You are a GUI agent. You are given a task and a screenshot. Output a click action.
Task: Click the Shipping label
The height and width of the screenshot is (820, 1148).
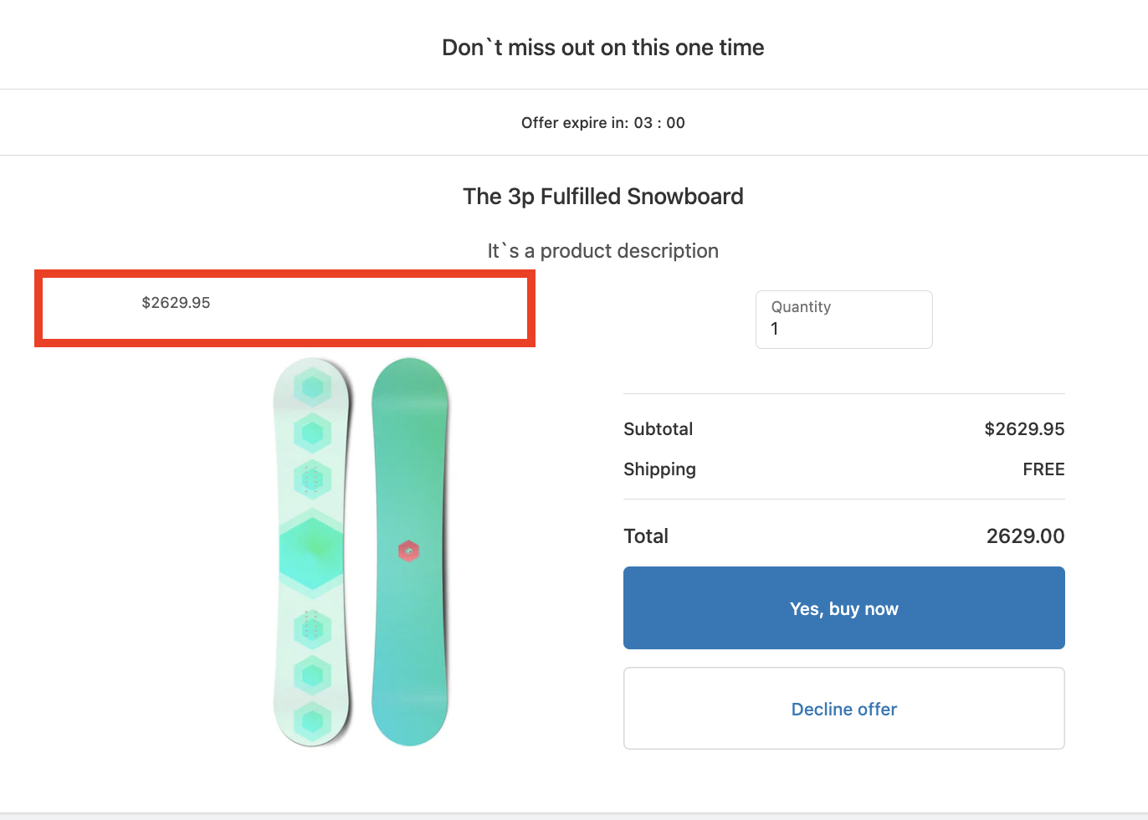659,469
